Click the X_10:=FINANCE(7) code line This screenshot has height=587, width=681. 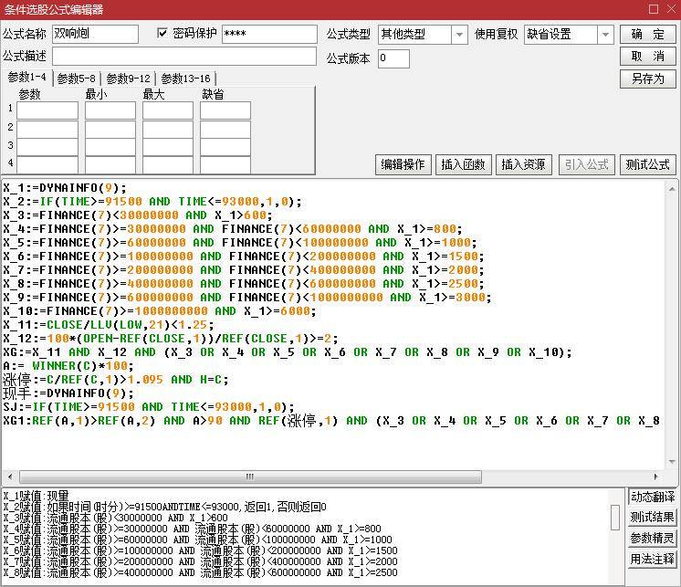(x=160, y=311)
